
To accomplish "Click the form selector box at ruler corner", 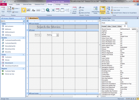I will 27,21.
